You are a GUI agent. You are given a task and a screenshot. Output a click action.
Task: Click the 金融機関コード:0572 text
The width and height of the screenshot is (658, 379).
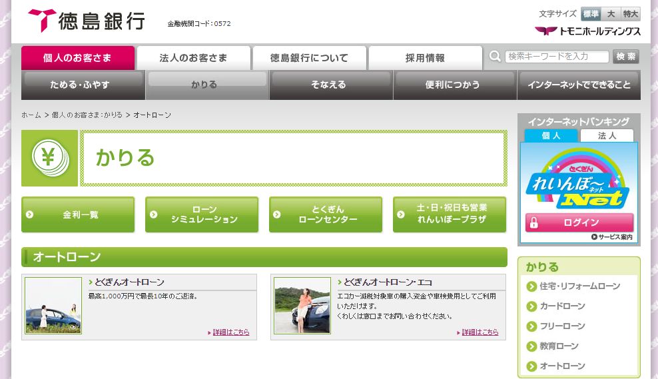(199, 24)
